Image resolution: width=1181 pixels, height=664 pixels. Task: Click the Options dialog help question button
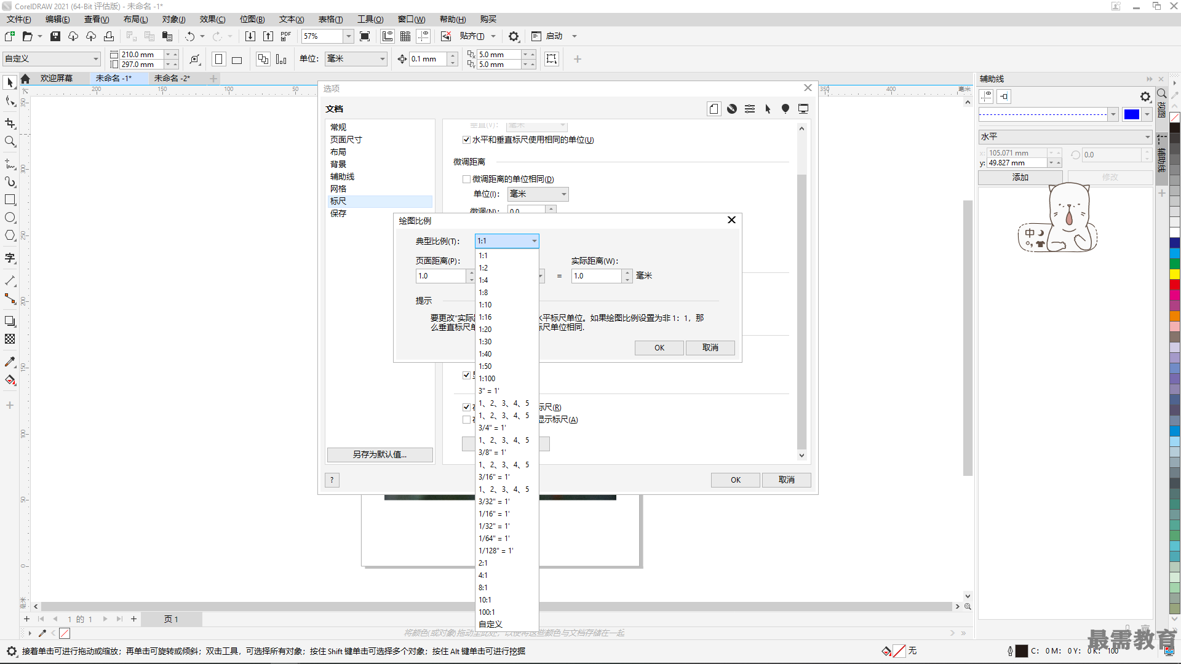click(x=332, y=480)
